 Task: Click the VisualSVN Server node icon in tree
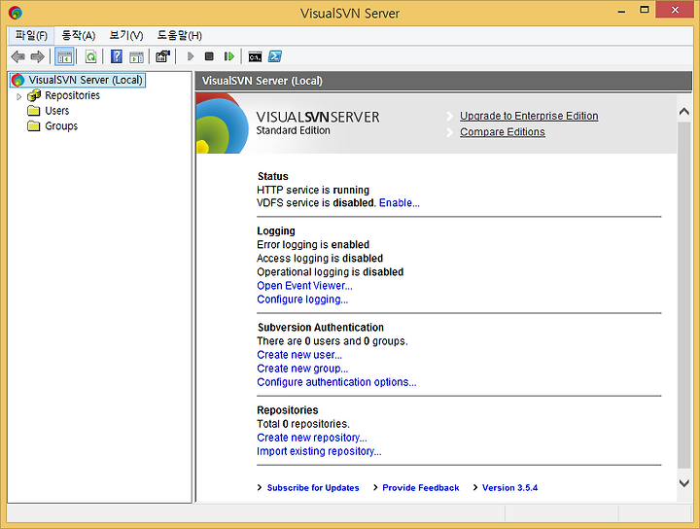click(17, 81)
